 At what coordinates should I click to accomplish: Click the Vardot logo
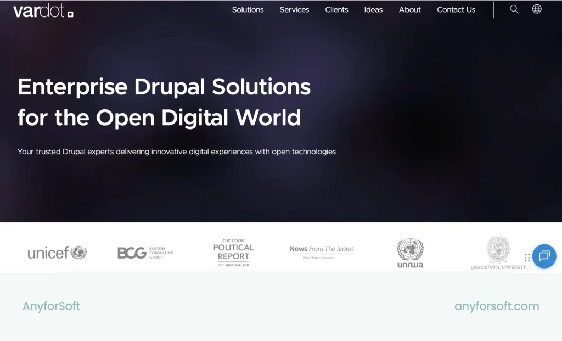[x=43, y=11]
